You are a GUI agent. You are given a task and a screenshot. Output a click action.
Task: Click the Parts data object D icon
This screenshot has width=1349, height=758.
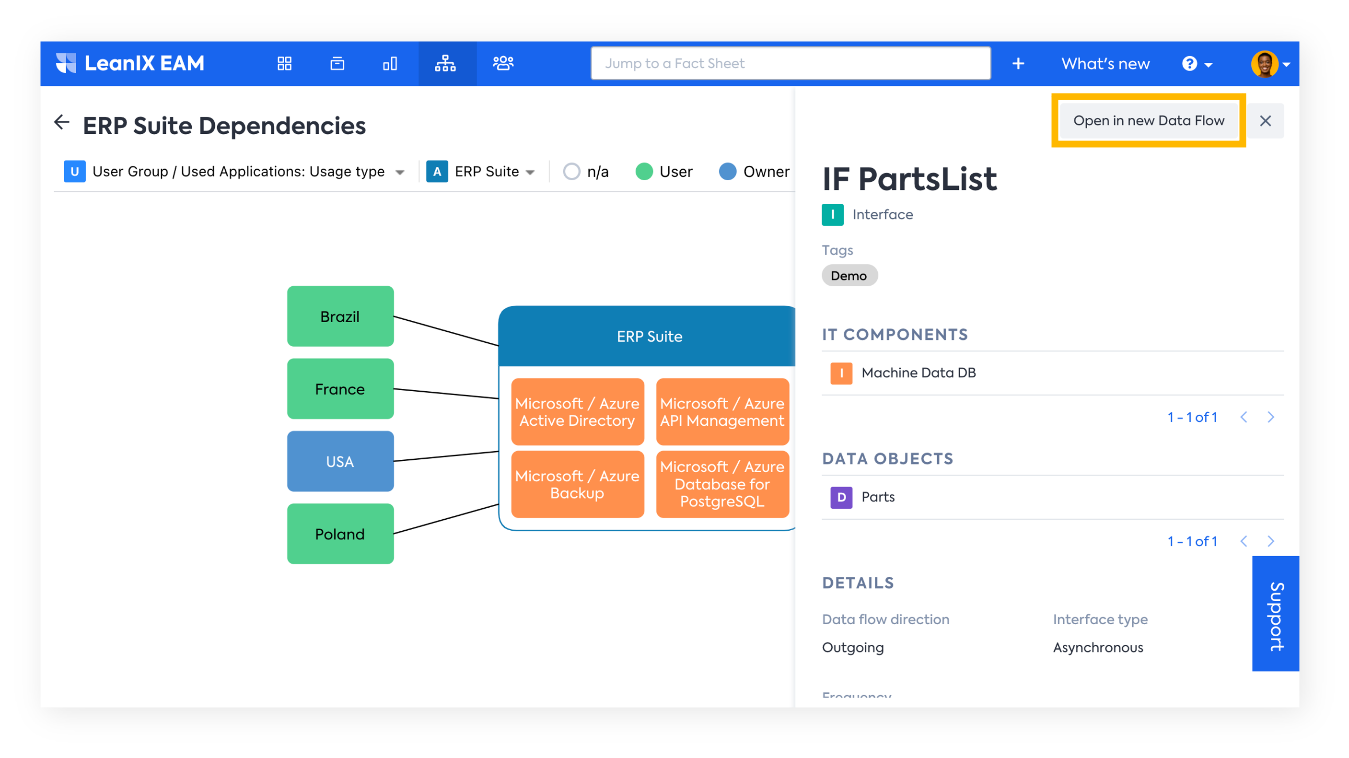click(841, 497)
